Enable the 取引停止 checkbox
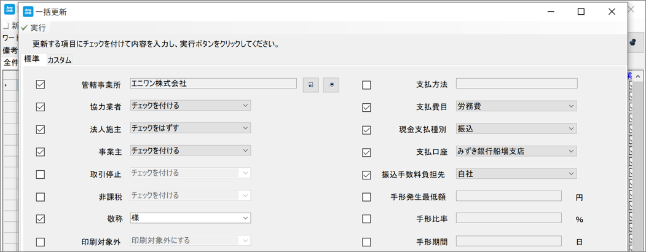The height and width of the screenshot is (252, 646). point(41,174)
